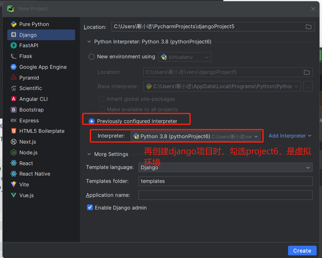Click the Create button
Viewport: 322px width, 258px height.
(x=302, y=251)
